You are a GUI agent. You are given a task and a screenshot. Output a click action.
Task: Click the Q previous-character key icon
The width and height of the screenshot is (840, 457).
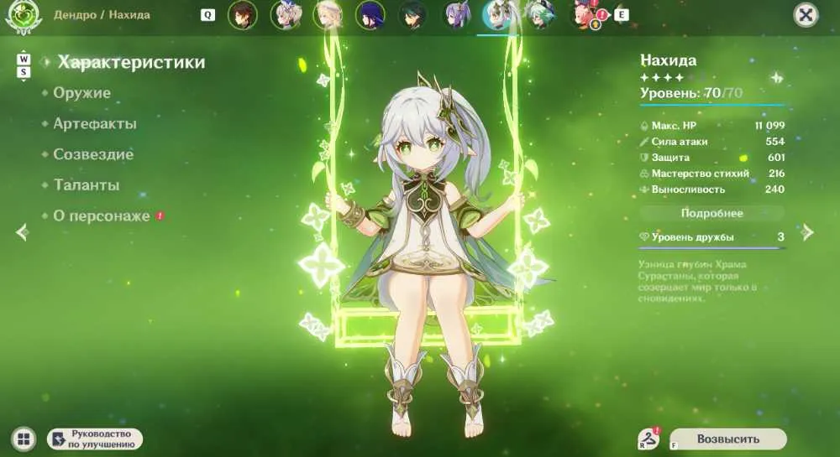[207, 15]
